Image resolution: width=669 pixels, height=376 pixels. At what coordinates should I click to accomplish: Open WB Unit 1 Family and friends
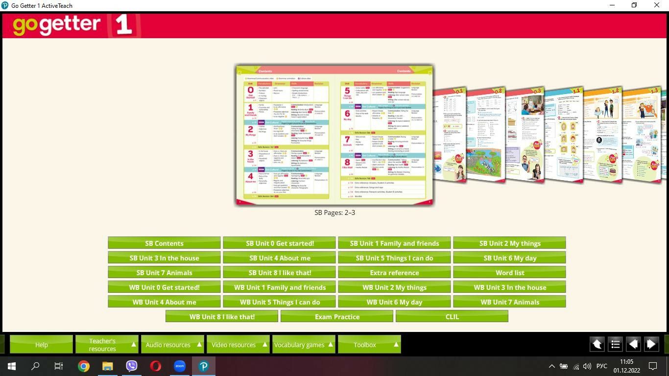tap(280, 287)
